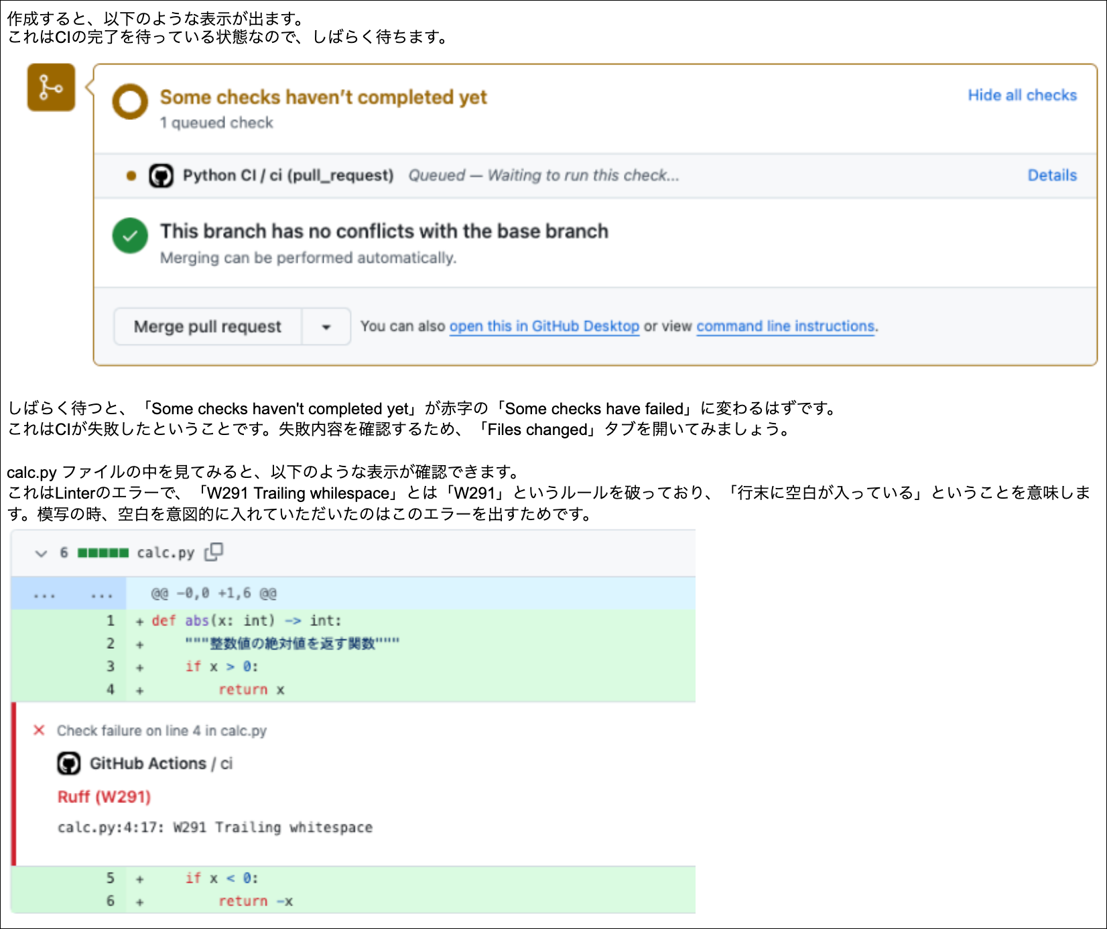
Task: Click the W291 Trailing whitespace error message
Action: coord(215,827)
